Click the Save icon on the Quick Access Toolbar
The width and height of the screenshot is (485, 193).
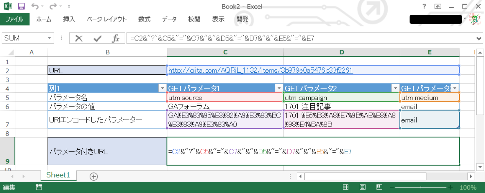pyautogui.click(x=21, y=6)
